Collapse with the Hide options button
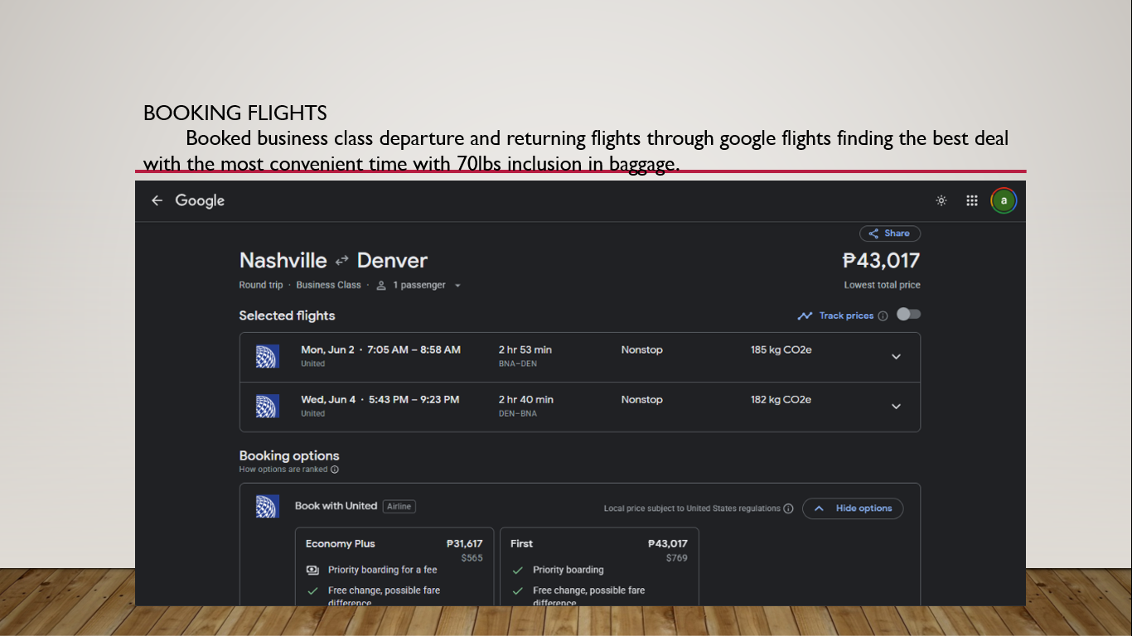 (853, 508)
